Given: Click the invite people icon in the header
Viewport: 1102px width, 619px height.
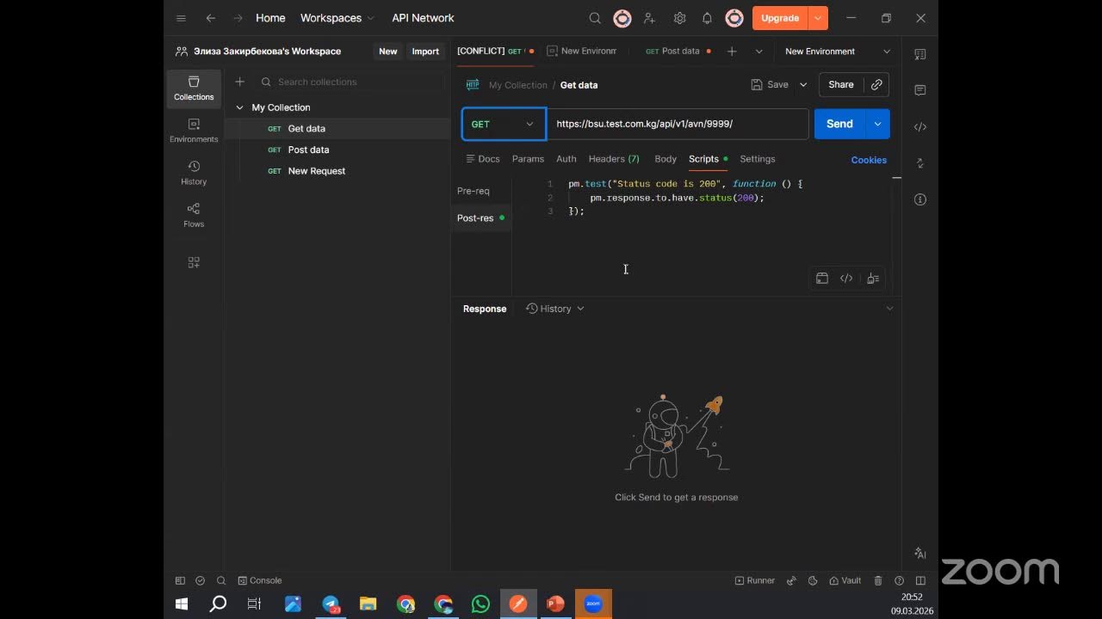Looking at the screenshot, I should (649, 18).
